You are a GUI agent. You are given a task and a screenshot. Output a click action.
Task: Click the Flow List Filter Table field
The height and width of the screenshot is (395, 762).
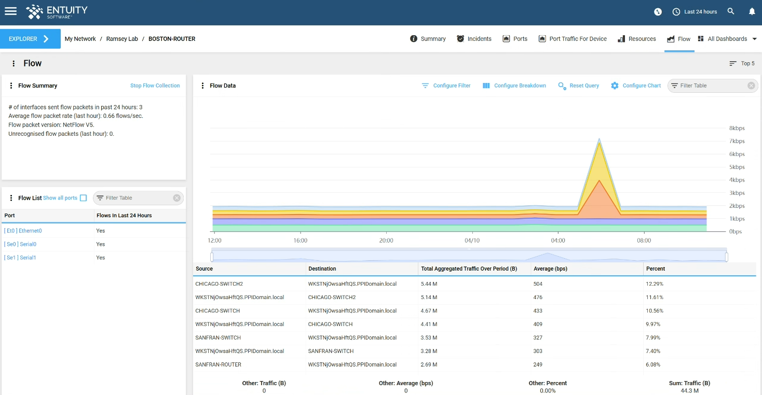tap(138, 198)
